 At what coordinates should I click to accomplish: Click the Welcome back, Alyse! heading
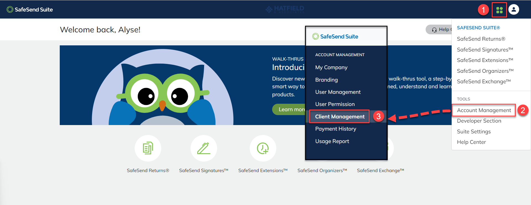coord(100,30)
